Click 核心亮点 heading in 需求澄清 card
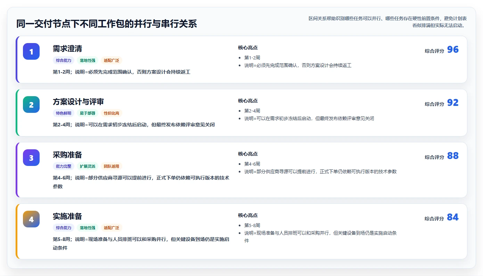The height and width of the screenshot is (276, 483). click(x=248, y=48)
